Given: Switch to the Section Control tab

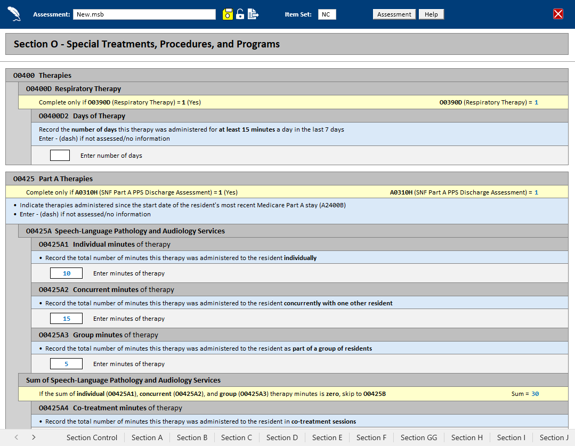Looking at the screenshot, I should click(x=92, y=437).
